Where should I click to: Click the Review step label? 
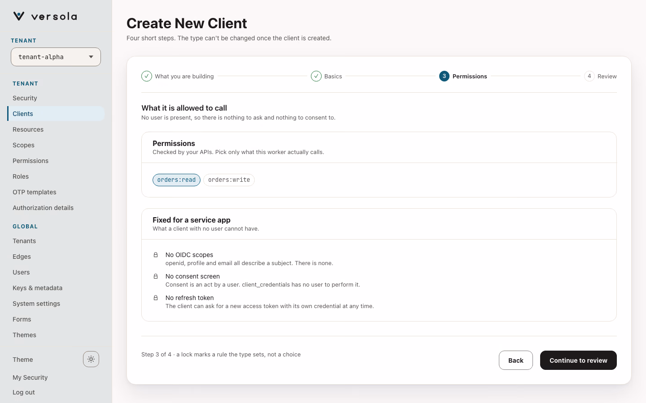tap(607, 77)
